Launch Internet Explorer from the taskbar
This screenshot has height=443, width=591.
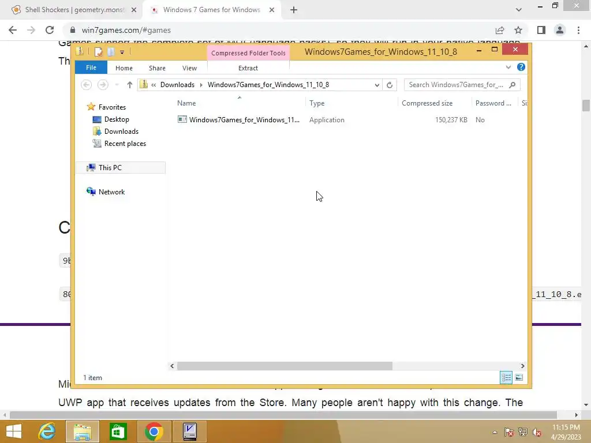coord(47,431)
